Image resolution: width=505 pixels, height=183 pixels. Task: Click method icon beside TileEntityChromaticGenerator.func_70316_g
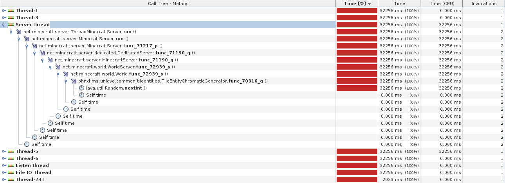[x=74, y=81]
